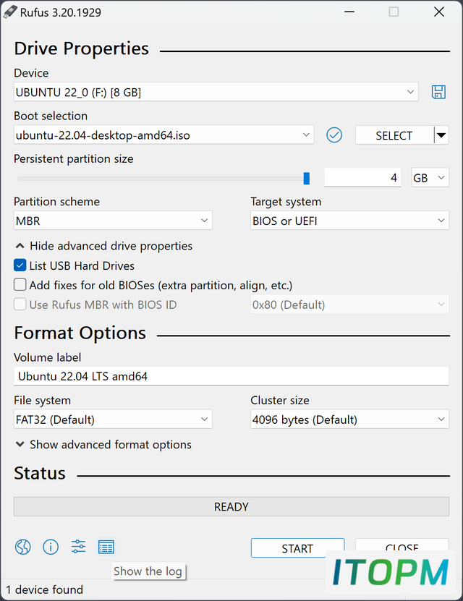The height and width of the screenshot is (601, 463).
Task: Enable Add fixes for old BIOSes
Action: [20, 285]
